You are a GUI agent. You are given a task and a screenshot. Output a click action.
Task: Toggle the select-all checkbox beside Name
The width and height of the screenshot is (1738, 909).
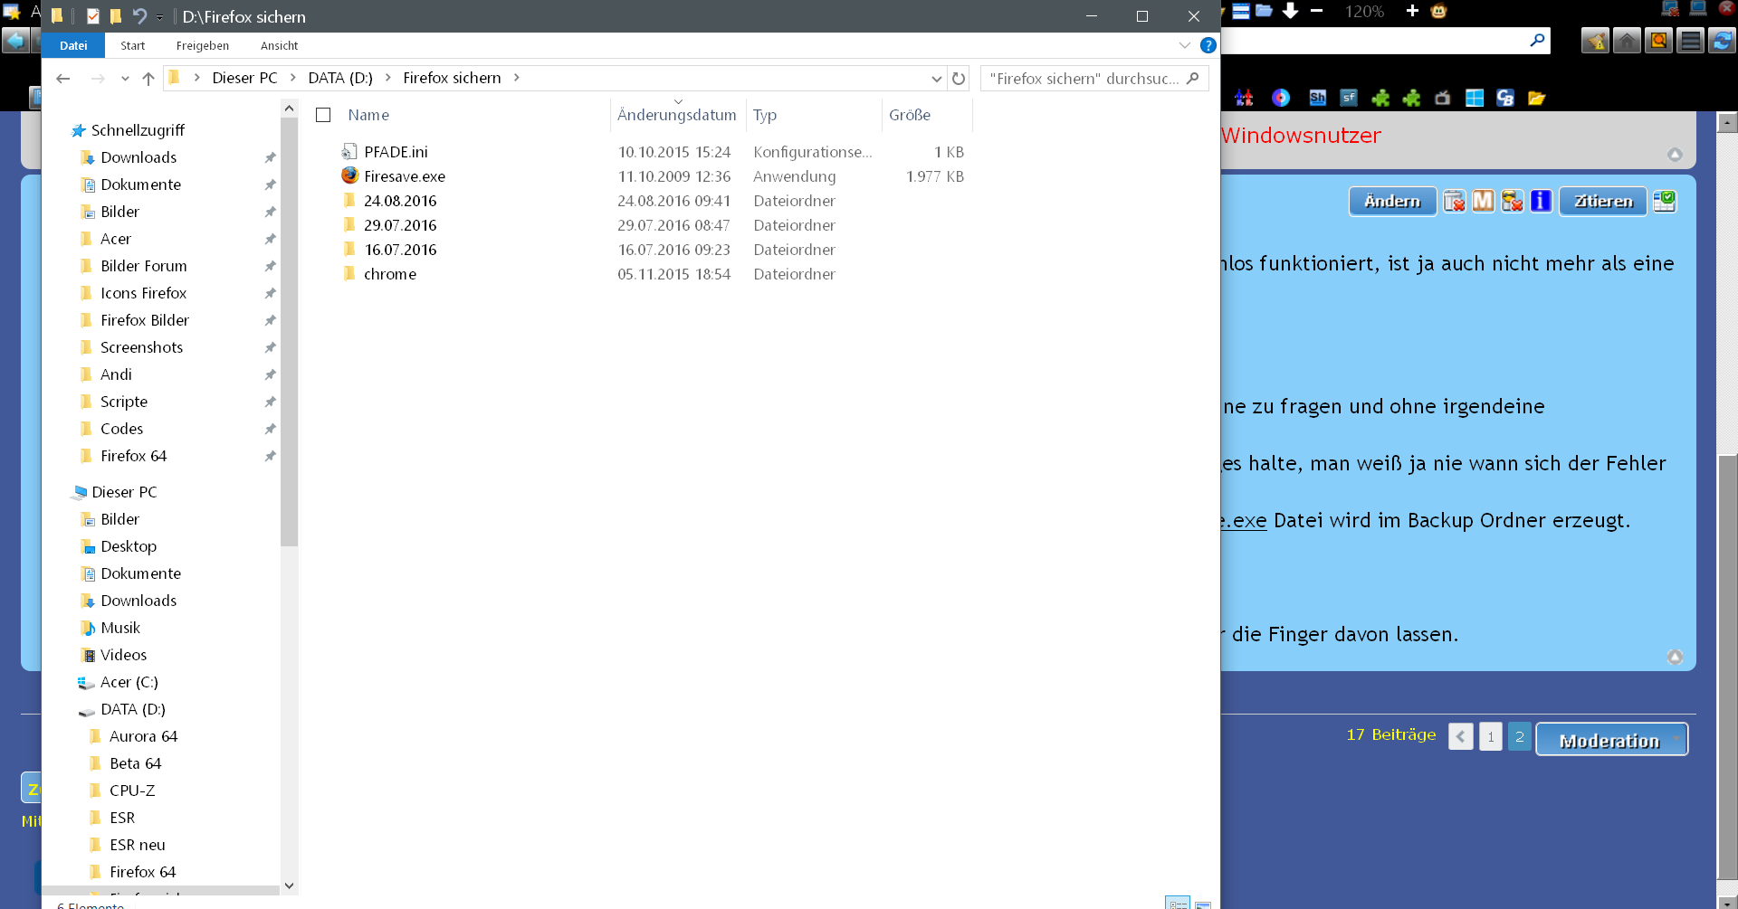click(323, 115)
